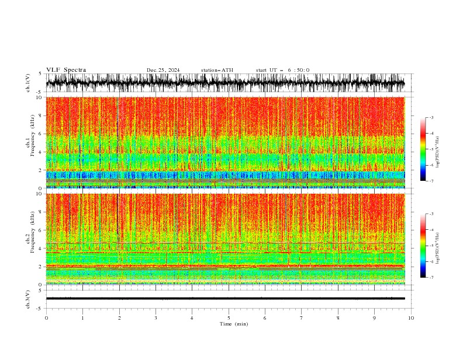This screenshot has width=463, height=357.
Task: Click the '-3' label on ch.1 color bar
Action: pyautogui.click(x=431, y=117)
